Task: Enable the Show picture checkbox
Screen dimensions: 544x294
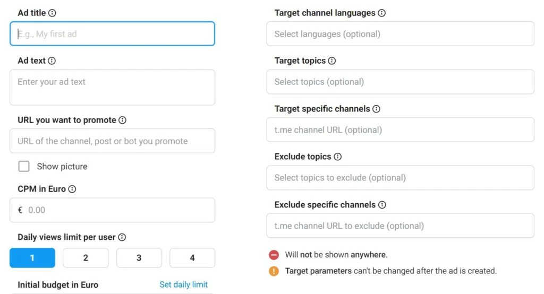Action: 24,167
